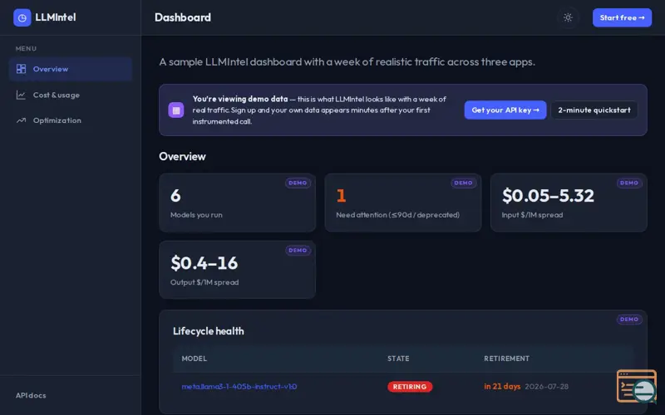The width and height of the screenshot is (665, 415).
Task: Click the in 21 days retirement text
Action: point(502,386)
